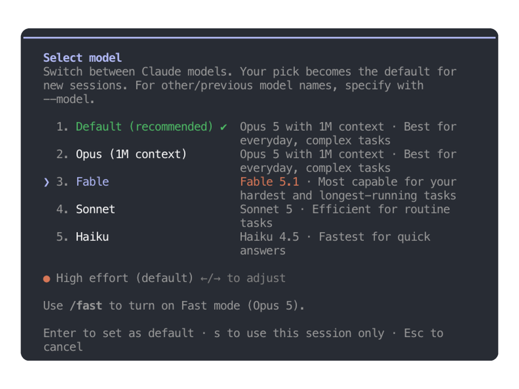Click number 1 list marker
The height and width of the screenshot is (389, 519).
click(62, 127)
